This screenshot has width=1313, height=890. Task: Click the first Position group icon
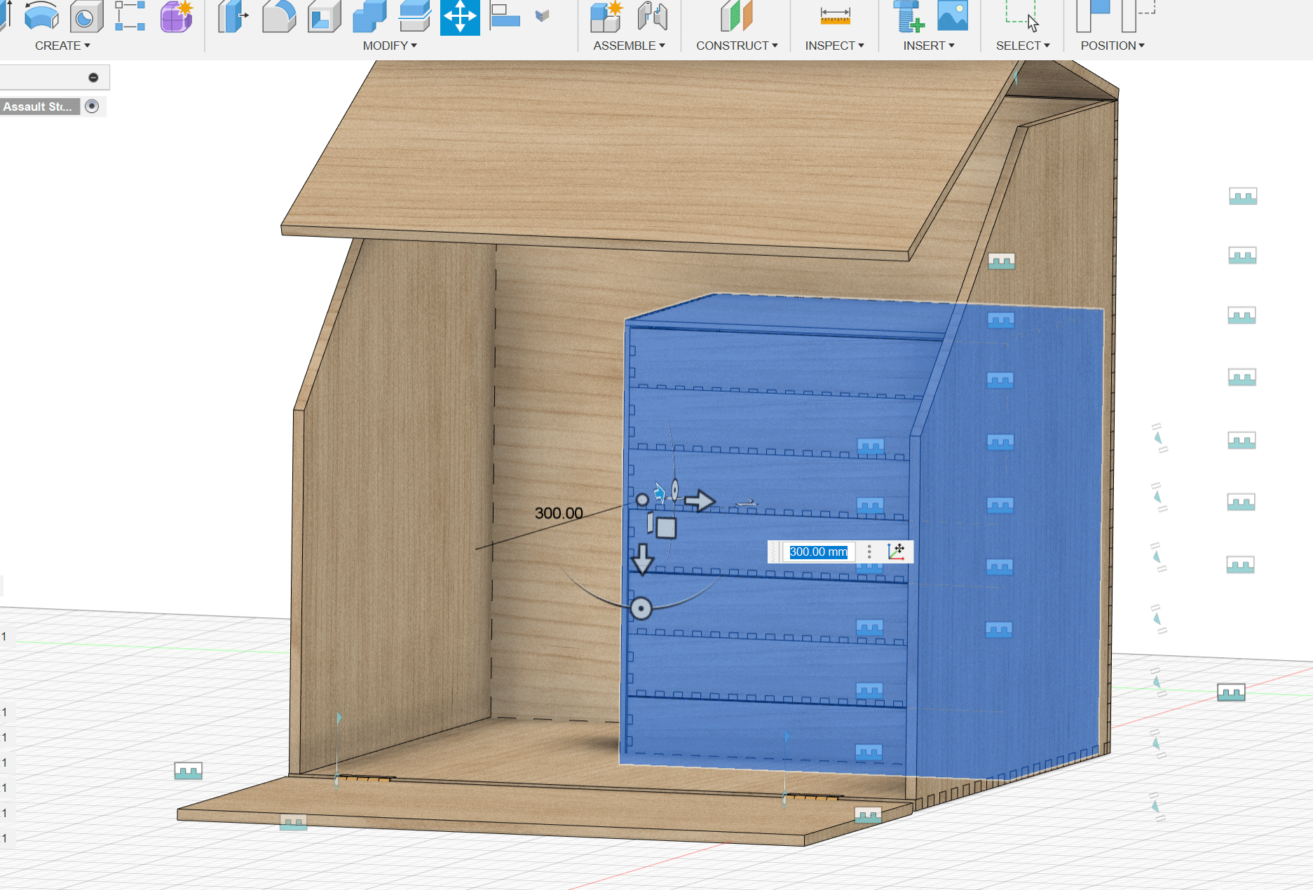point(1093,16)
